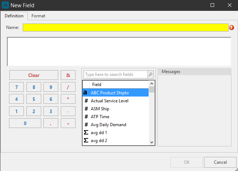Image resolution: width=238 pixels, height=171 pixels.
Task: Click inside the formula expression box
Action: tap(119, 52)
